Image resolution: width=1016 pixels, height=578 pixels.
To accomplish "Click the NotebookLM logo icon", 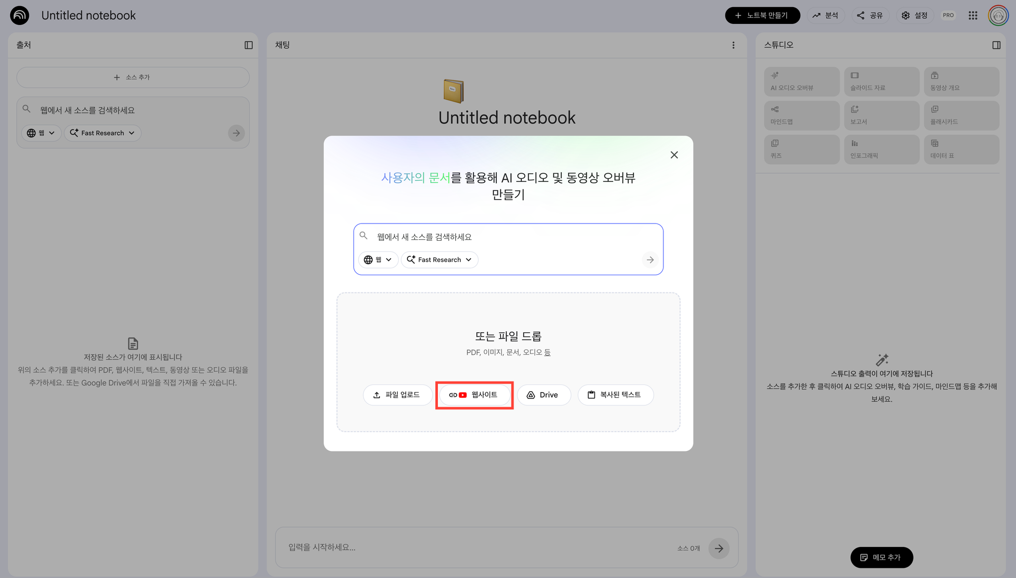I will (20, 15).
